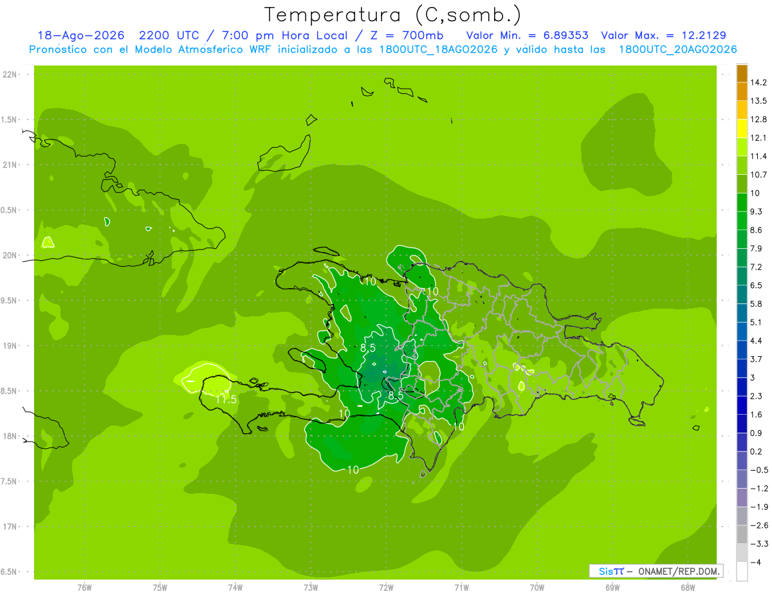Viewport: 772px width, 596px height.
Task: Click the '21N' latitude label
Action: (x=9, y=165)
